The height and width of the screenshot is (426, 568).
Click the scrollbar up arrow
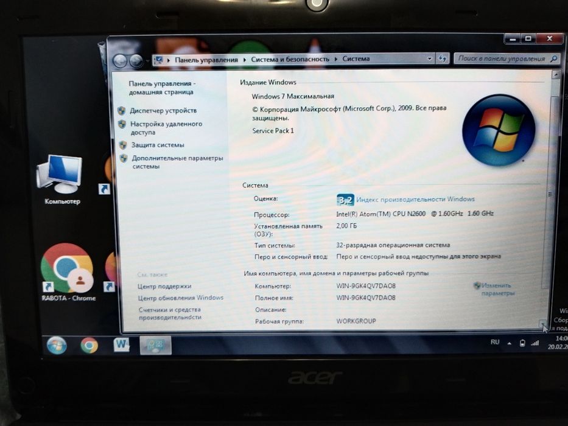556,74
